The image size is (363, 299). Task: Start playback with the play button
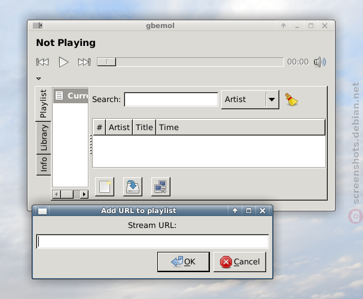63,62
